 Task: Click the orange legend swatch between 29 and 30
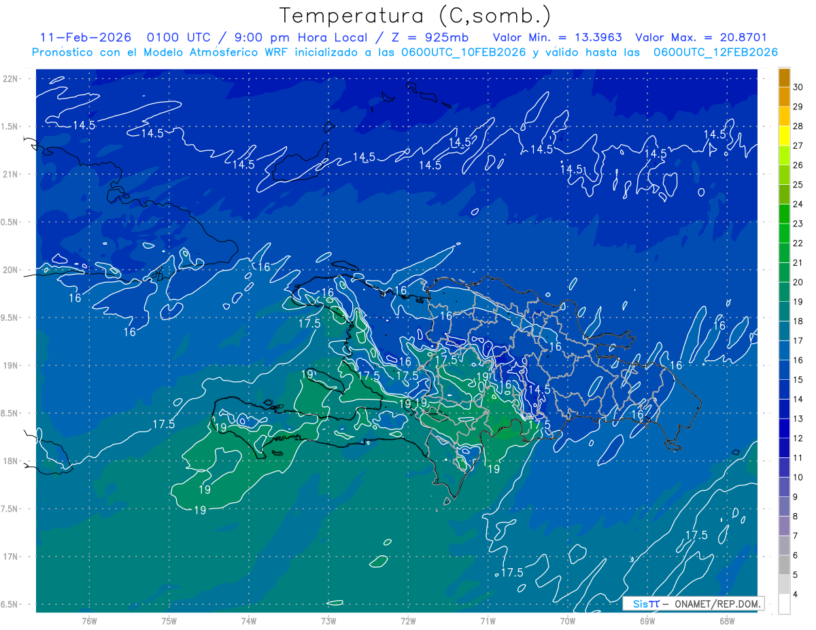[784, 97]
